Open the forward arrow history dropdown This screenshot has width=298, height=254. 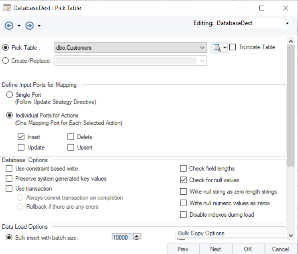39,26
